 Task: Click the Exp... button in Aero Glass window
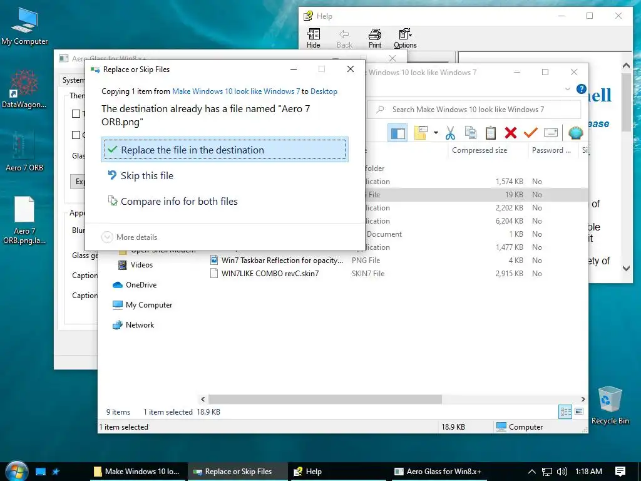click(78, 182)
